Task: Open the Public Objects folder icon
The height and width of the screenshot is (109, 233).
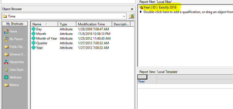Action: [6, 47]
